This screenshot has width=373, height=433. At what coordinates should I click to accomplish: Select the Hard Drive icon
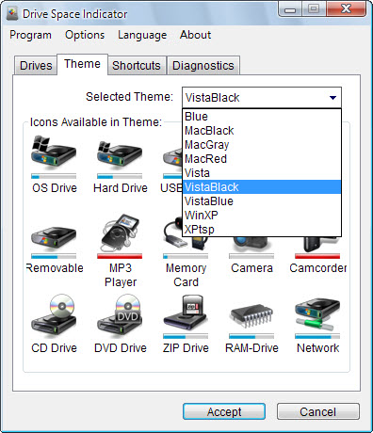point(120,154)
